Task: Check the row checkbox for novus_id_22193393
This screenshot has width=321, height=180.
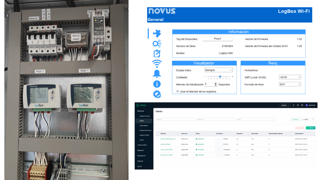Action: pyautogui.click(x=158, y=149)
